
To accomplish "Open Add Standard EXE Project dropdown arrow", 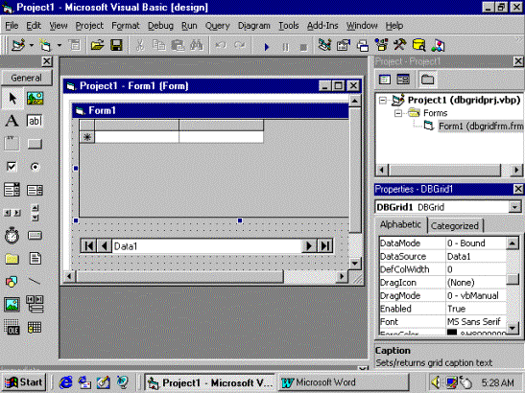I will point(31,45).
